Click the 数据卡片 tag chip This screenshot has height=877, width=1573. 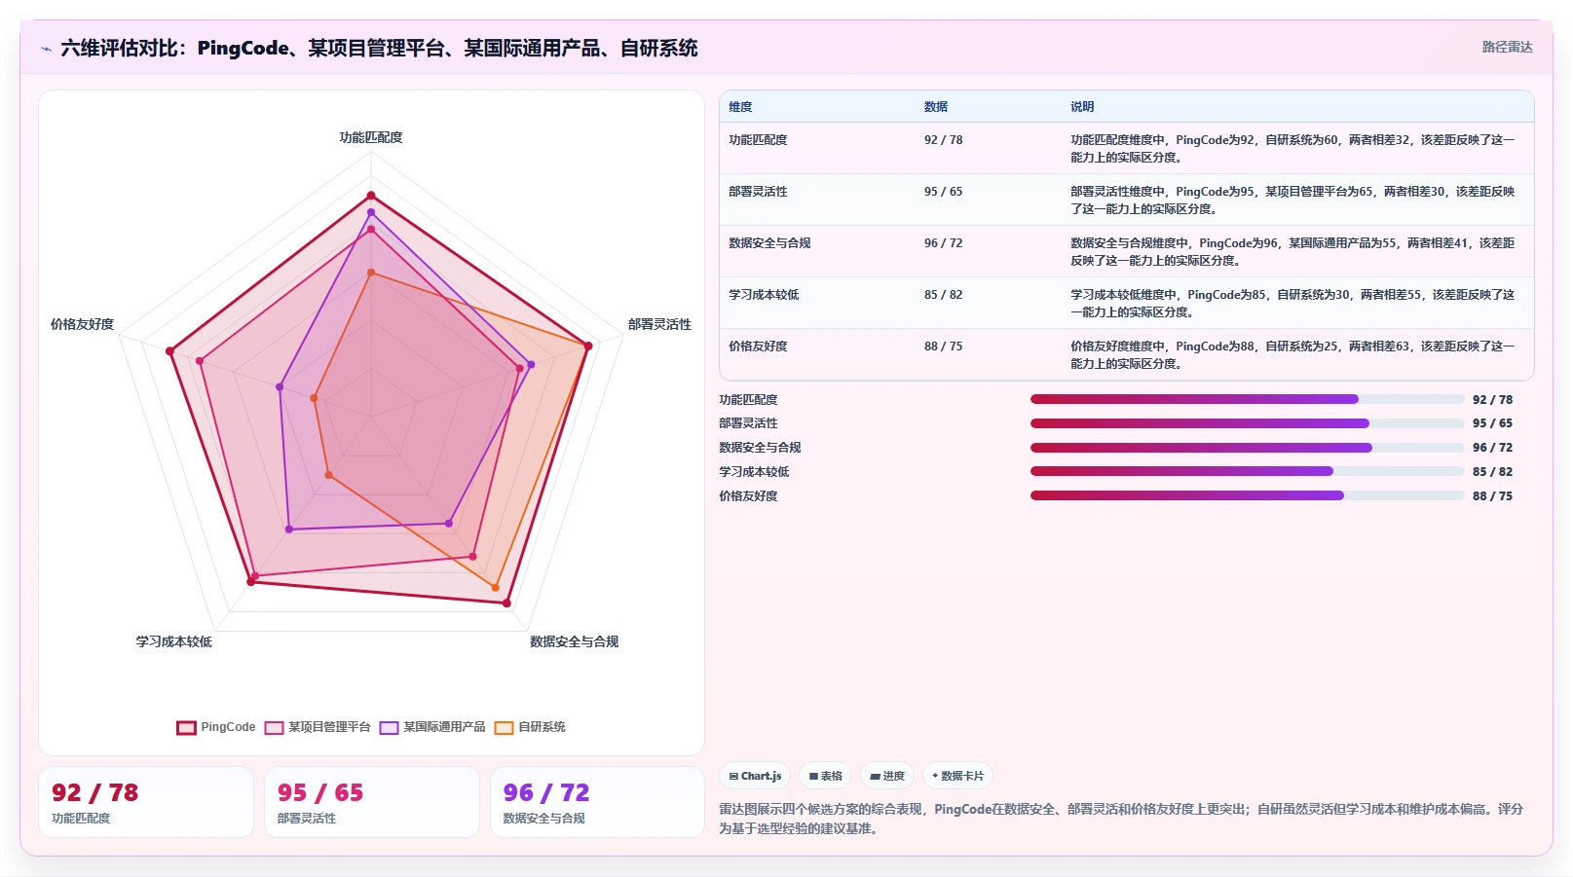(x=957, y=776)
